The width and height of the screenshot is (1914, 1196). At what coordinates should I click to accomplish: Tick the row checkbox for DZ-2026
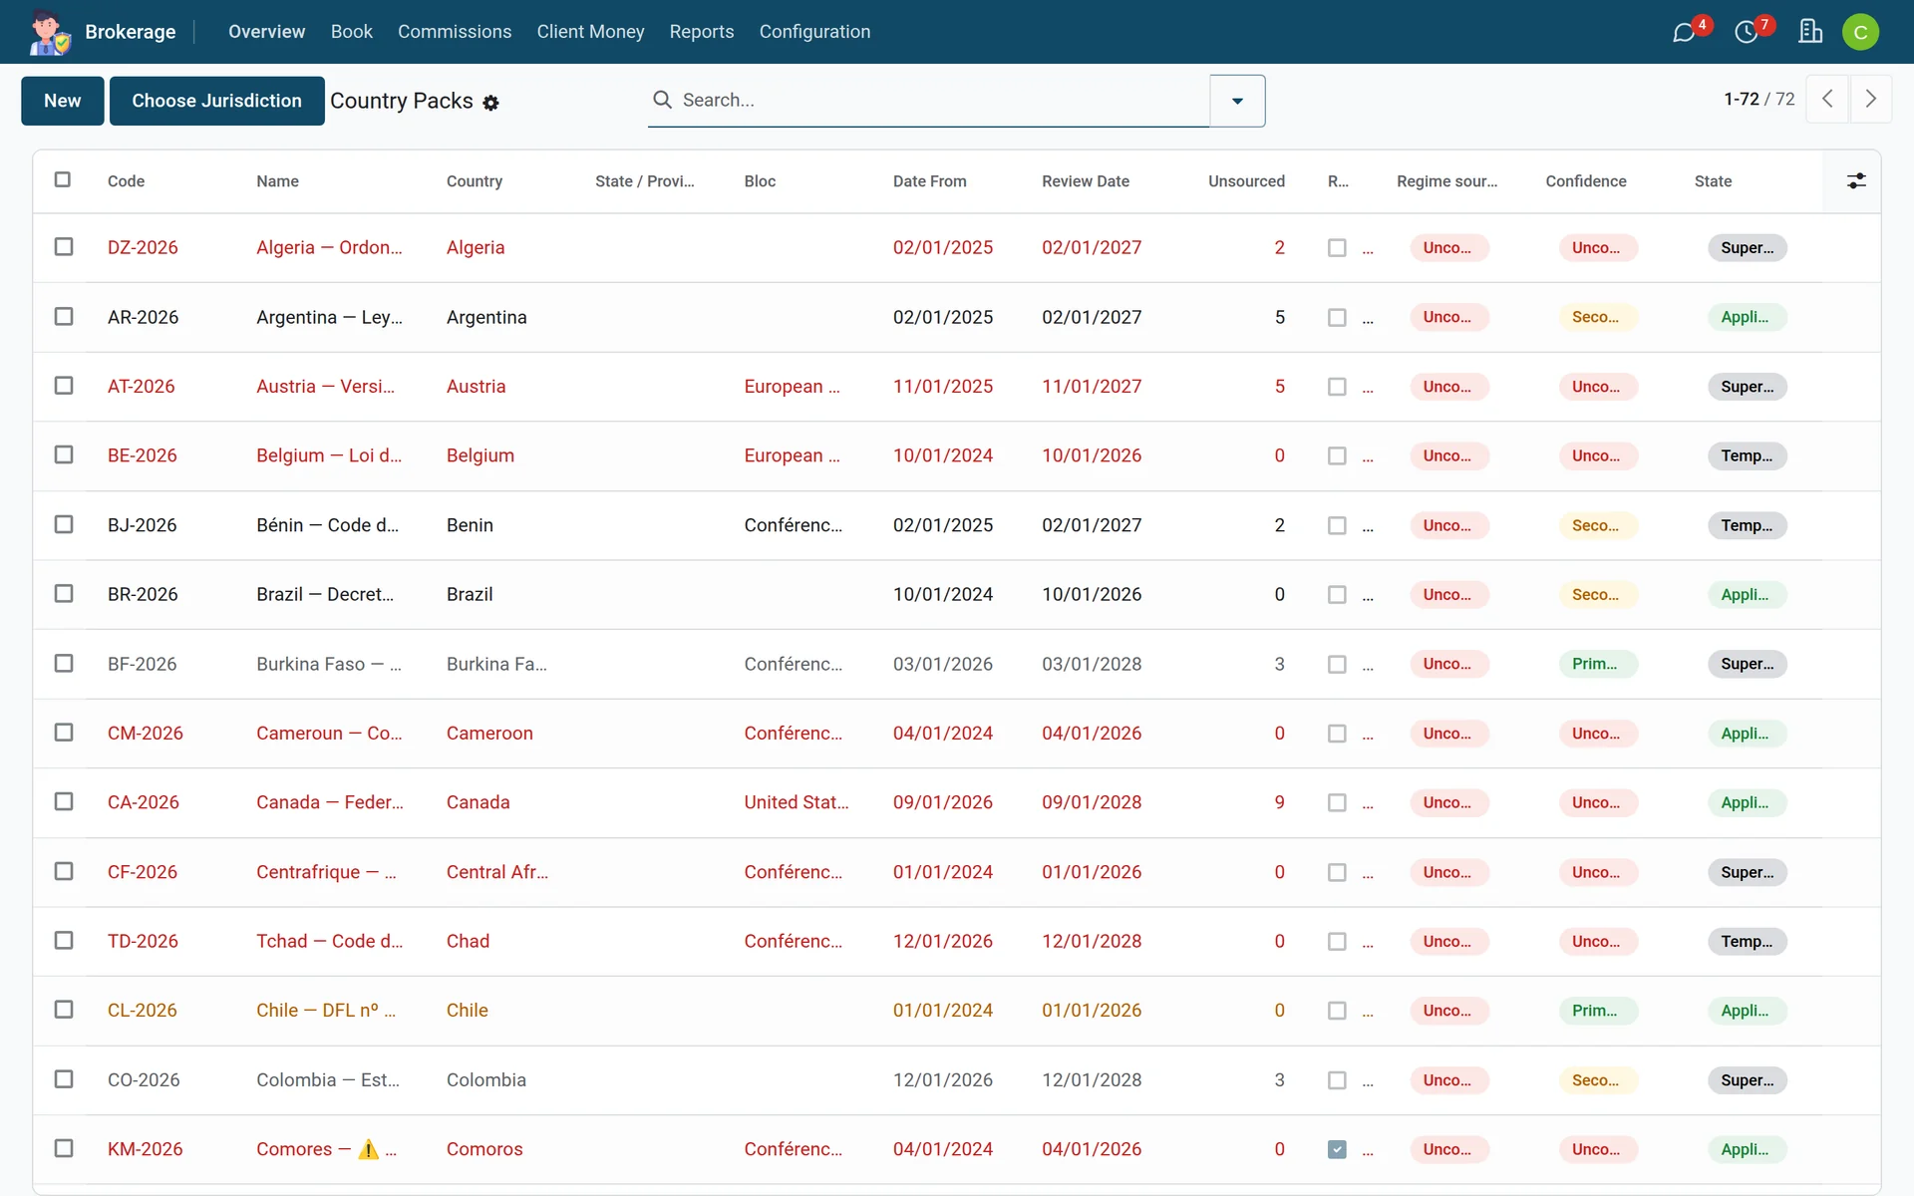point(64,246)
